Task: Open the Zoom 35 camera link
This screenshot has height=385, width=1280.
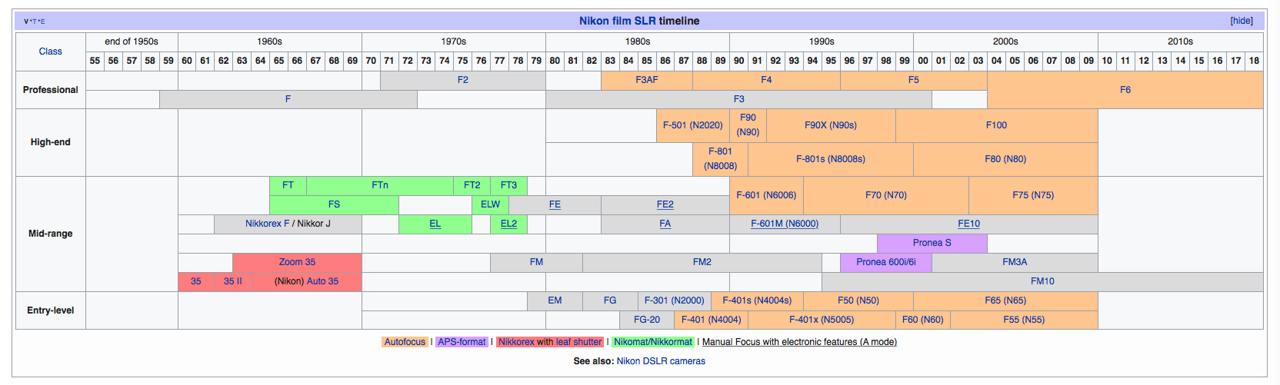Action: [x=297, y=262]
